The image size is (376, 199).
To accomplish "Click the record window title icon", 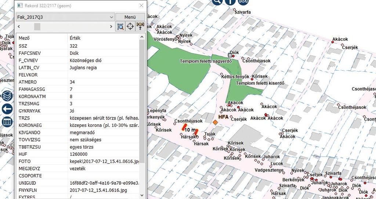I will (20, 6).
